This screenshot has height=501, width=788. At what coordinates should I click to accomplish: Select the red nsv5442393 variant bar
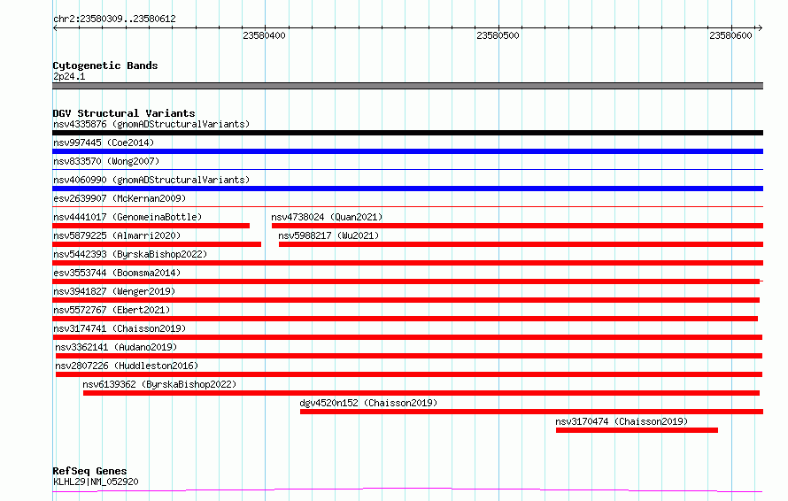pos(407,263)
